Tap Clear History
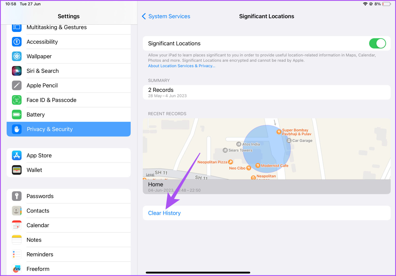396x276 pixels. (x=164, y=213)
